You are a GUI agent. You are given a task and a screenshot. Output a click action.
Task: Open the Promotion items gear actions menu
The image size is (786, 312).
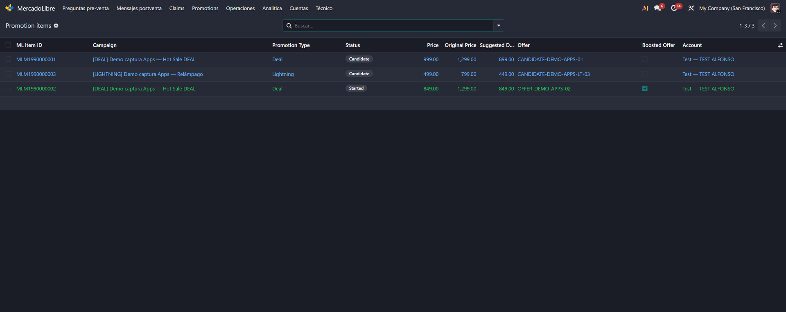point(56,26)
